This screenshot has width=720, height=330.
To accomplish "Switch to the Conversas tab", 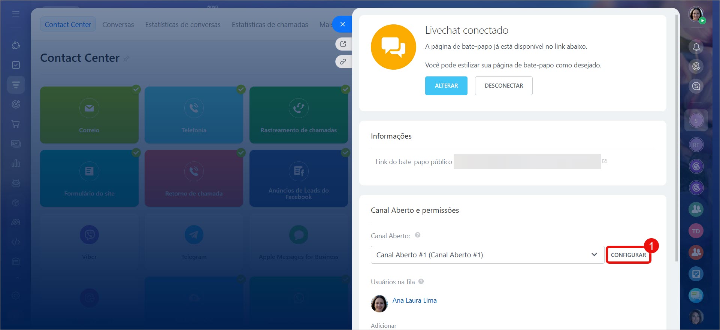I will tap(118, 25).
